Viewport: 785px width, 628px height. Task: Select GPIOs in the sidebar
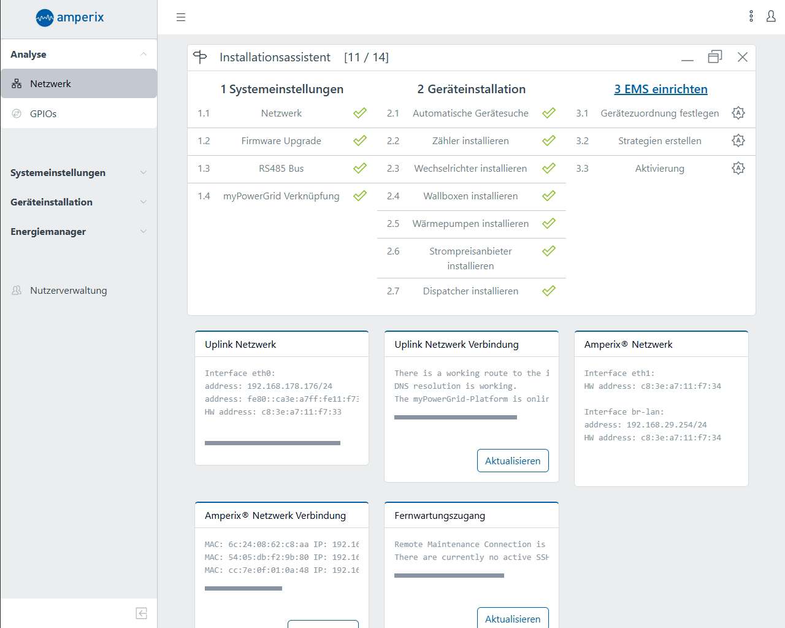click(78, 113)
